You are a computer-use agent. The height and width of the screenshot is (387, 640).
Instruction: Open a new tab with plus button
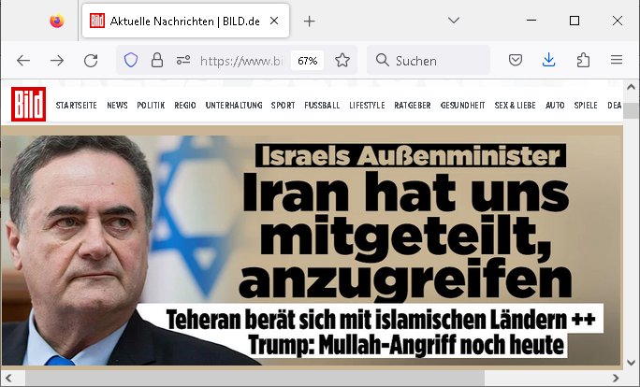(310, 21)
